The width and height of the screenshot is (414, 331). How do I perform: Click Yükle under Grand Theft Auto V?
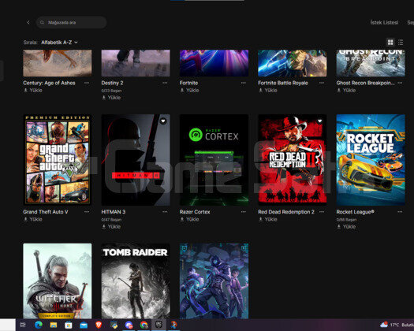pos(36,219)
